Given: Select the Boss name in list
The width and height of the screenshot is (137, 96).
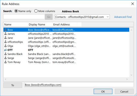Looking at the screenshot, I should pyautogui.click(x=10, y=30).
